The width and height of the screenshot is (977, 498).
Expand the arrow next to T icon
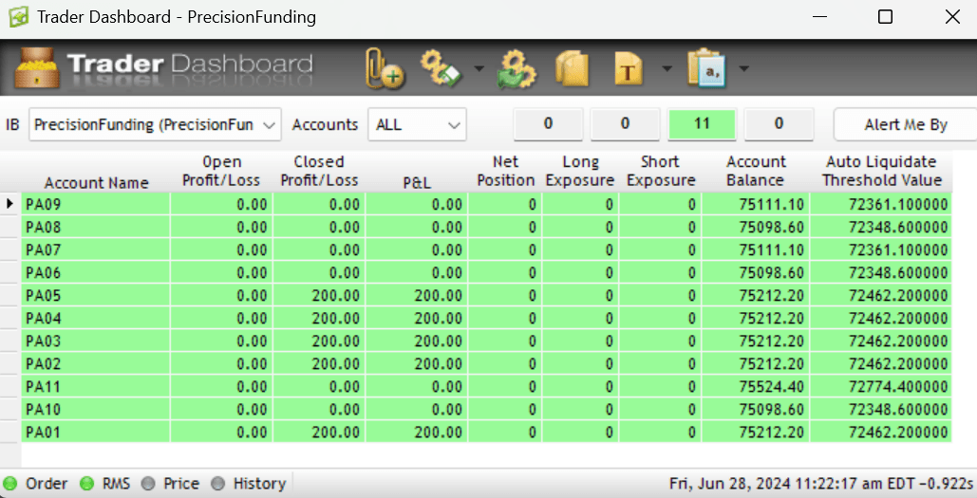[x=667, y=68]
